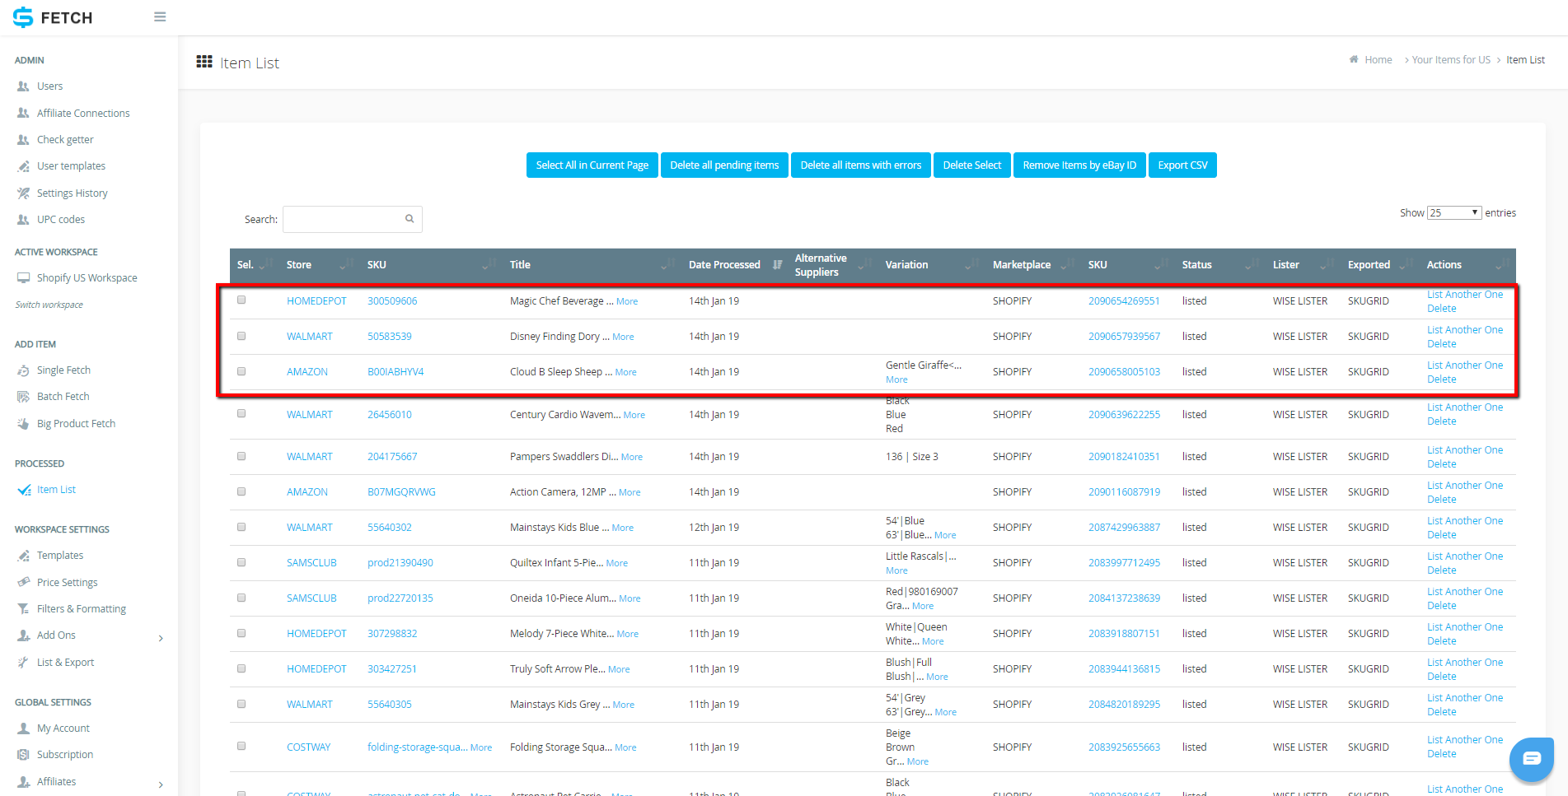1568x796 pixels.
Task: Tick checkbox for Action Camera row
Action: tap(241, 491)
